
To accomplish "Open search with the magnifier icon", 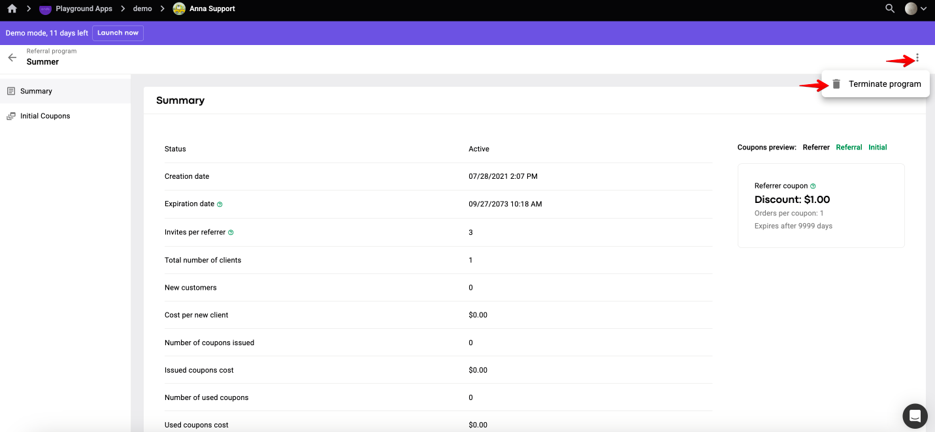I will tap(890, 8).
